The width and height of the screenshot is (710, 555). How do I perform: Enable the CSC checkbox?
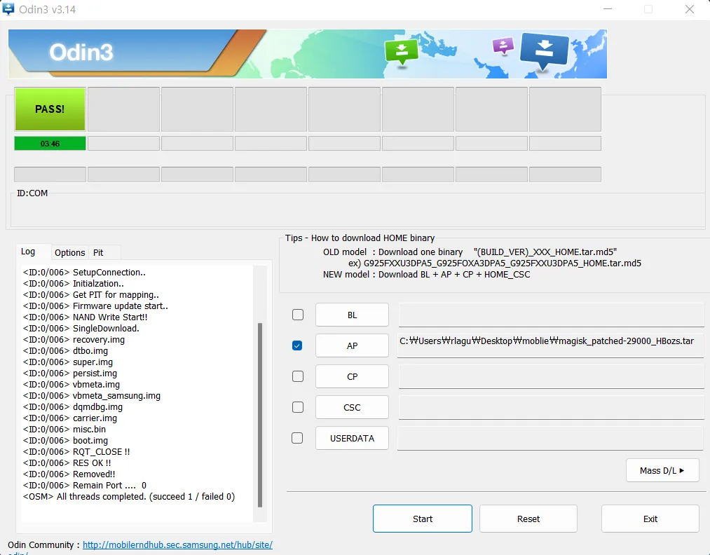point(297,407)
